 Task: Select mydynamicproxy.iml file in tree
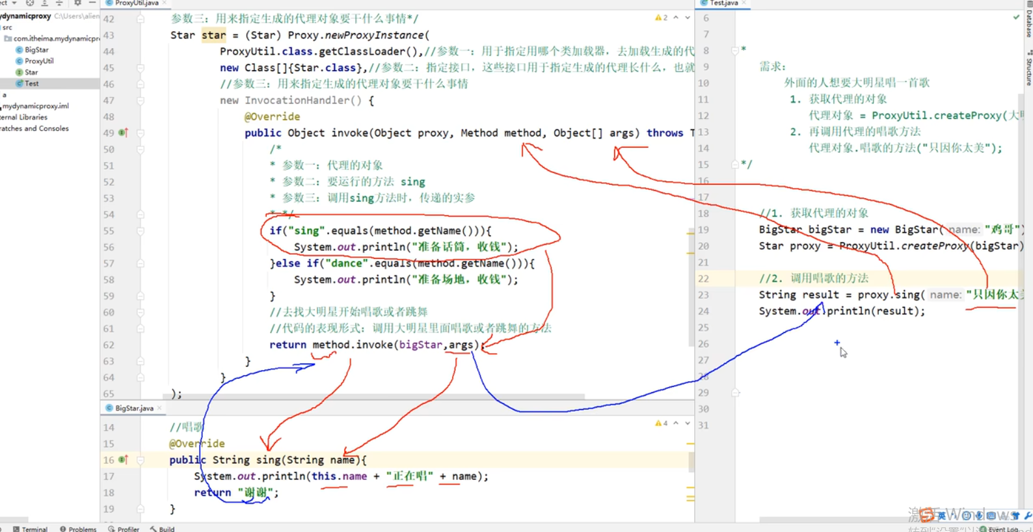(36, 106)
